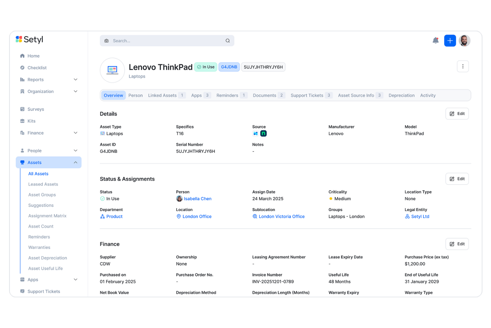
Task: Expand the Reports section in the sidebar
Action: [x=76, y=79]
